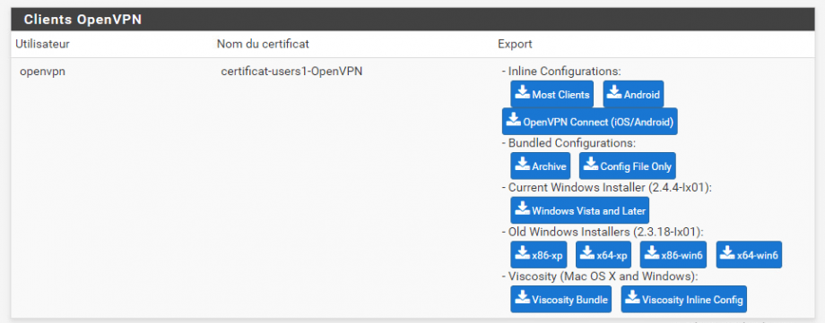Download the bundled Archive
This screenshot has width=825, height=323.
click(541, 166)
